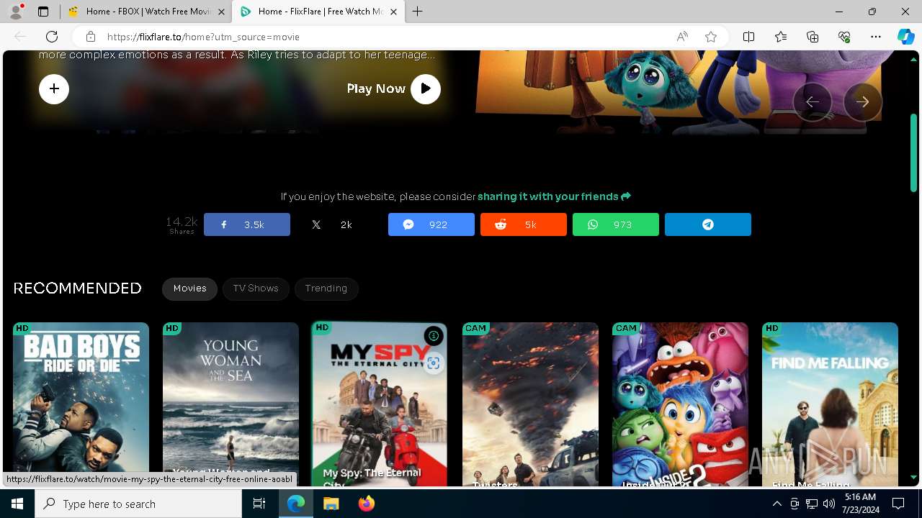The image size is (922, 518).
Task: Open Edge from taskbar
Action: click(x=296, y=504)
